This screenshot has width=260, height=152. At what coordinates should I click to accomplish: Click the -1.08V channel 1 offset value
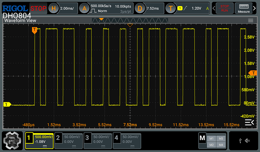tap(40, 142)
